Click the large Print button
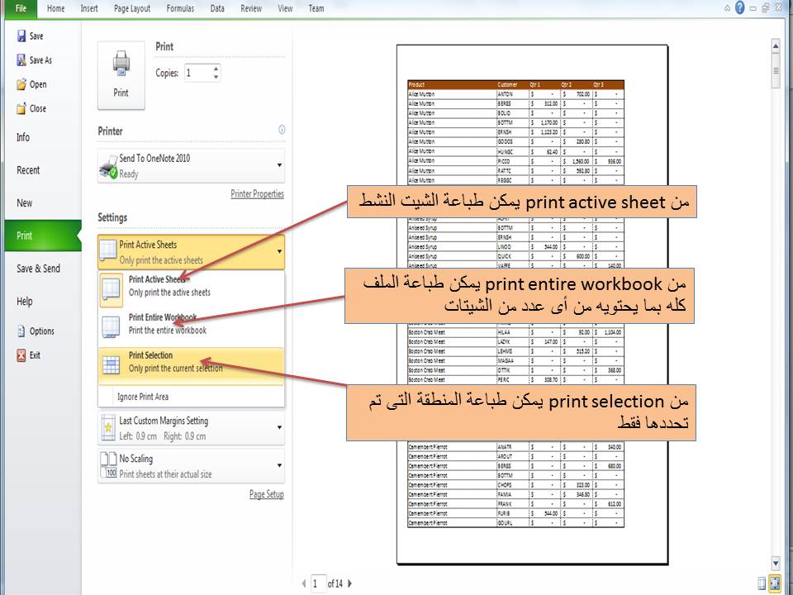The image size is (793, 595). [121, 75]
